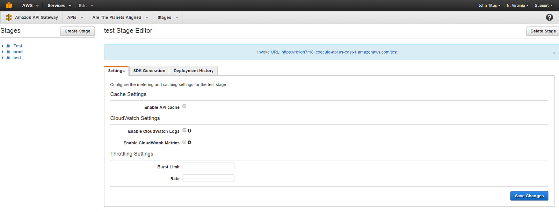This screenshot has height=212, width=559.
Task: Click the stage icon next to prod
Action: pos(8,52)
